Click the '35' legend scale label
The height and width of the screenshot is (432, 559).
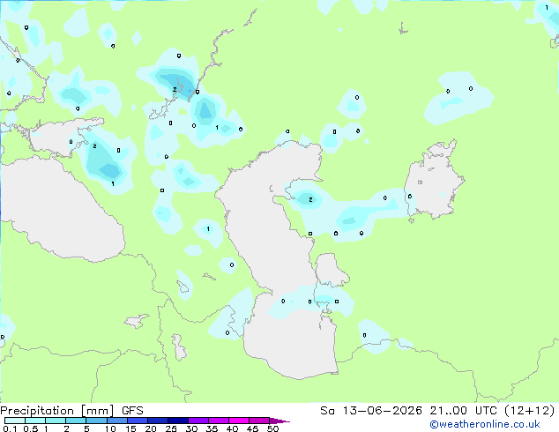[x=212, y=428]
